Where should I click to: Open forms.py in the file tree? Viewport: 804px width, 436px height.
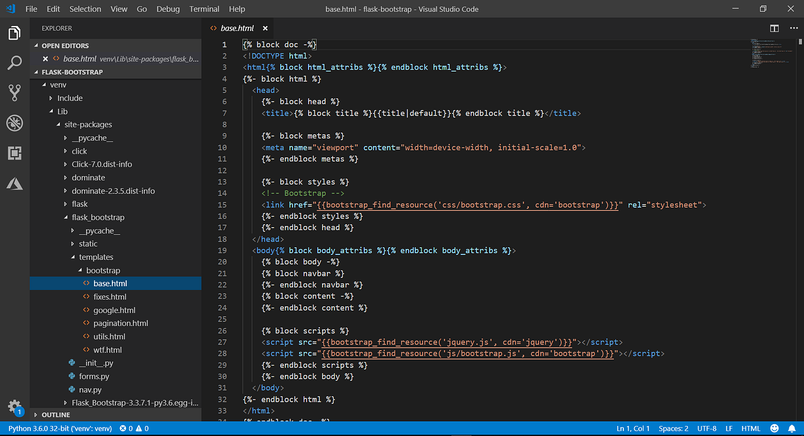(94, 376)
